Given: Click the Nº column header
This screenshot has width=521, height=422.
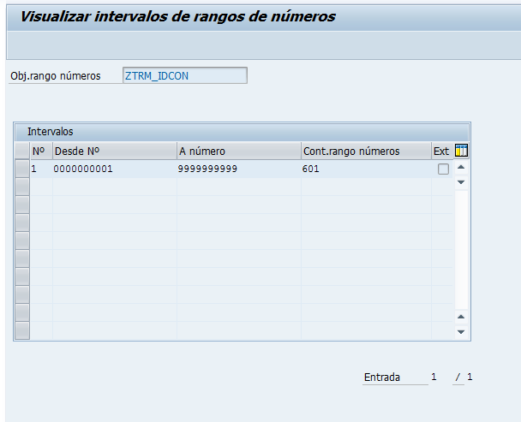Looking at the screenshot, I should coord(39,152).
